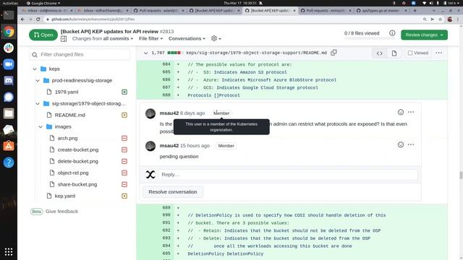The width and height of the screenshot is (463, 260).
Task: Click the page vertical scrollbar thumb
Action: pos(461,175)
